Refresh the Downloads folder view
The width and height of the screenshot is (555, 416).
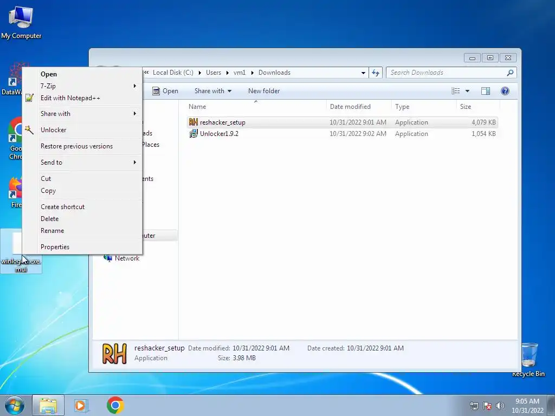coord(375,73)
